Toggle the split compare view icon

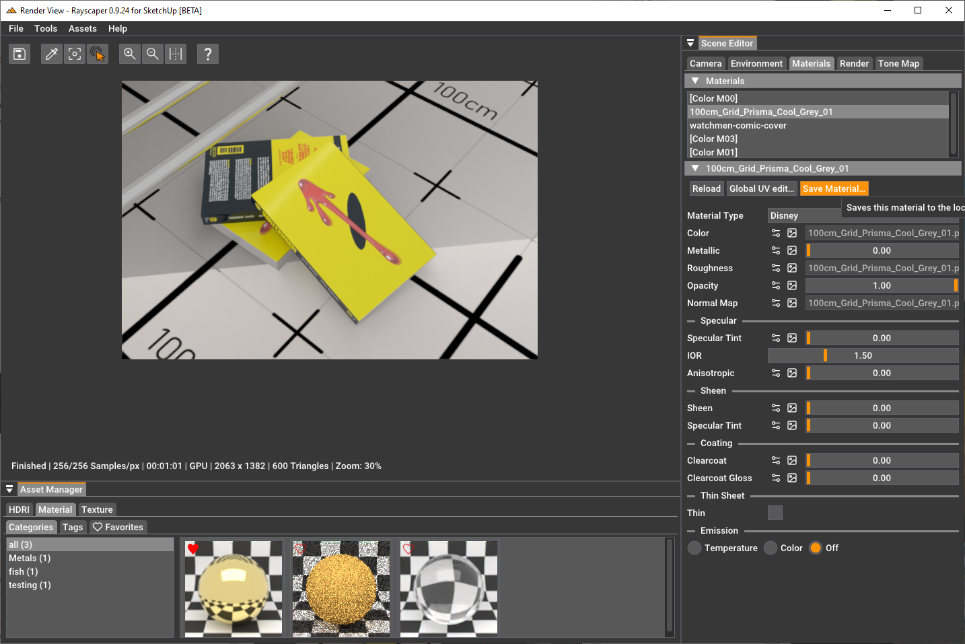176,54
